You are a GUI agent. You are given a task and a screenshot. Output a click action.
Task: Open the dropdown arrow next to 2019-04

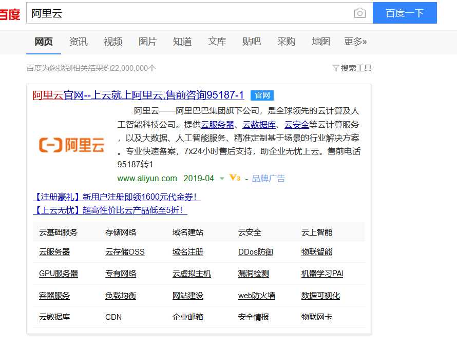point(222,179)
